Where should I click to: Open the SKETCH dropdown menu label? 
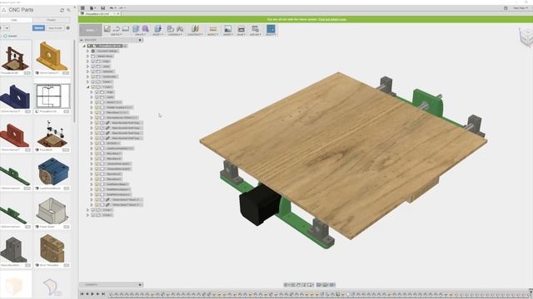click(116, 35)
